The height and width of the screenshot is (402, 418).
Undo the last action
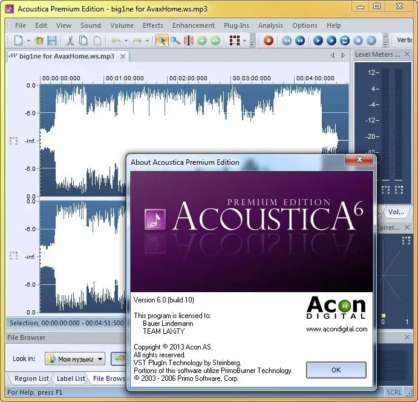[116, 40]
